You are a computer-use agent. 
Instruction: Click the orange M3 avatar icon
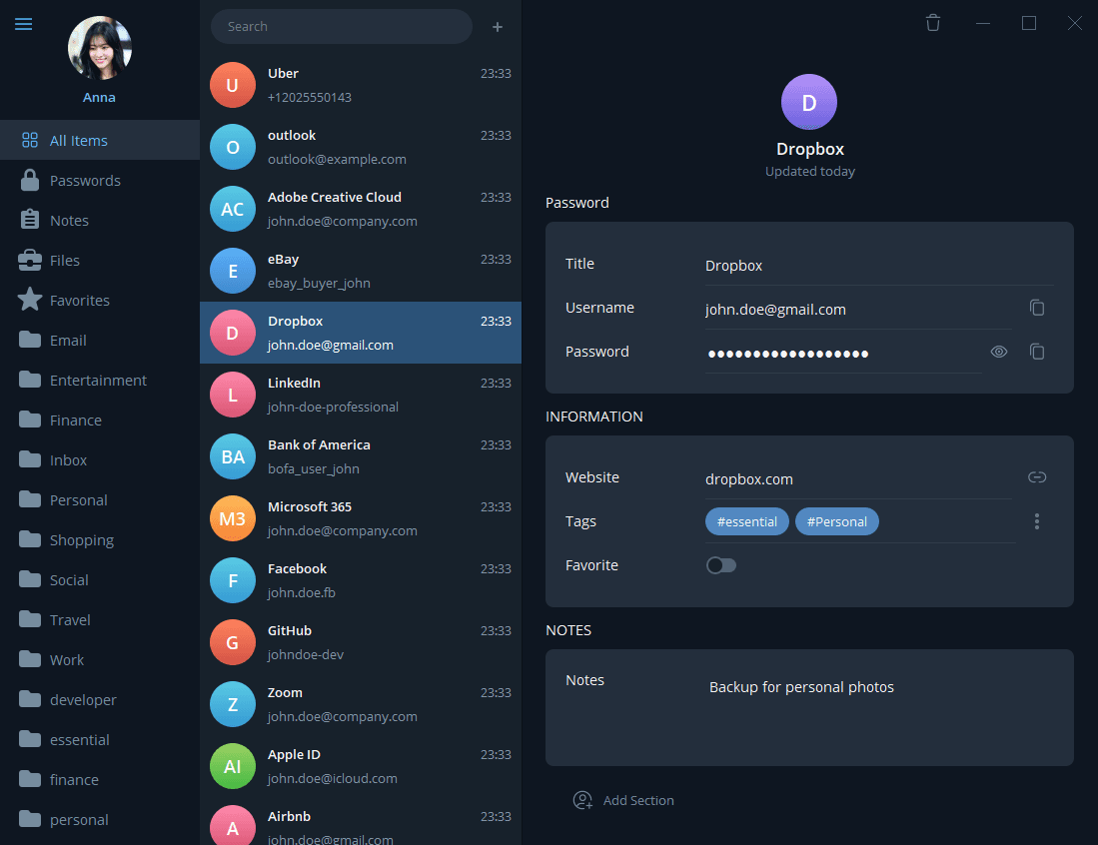tap(233, 518)
